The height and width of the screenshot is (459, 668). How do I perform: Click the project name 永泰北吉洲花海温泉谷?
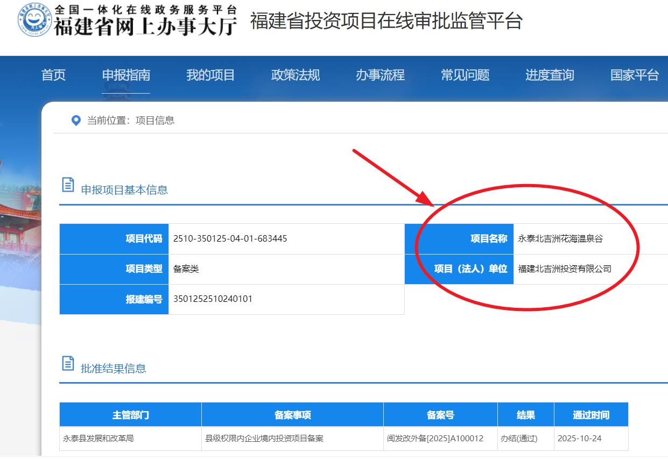pyautogui.click(x=560, y=239)
